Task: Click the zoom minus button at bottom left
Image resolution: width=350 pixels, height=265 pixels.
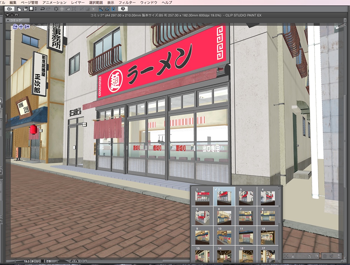Action: pyautogui.click(x=33, y=261)
